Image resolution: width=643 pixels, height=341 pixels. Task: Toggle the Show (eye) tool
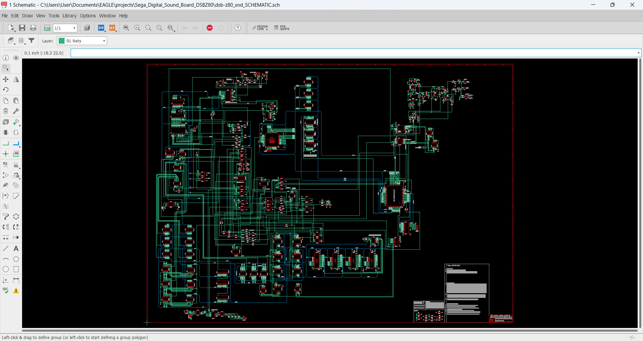coord(16,58)
